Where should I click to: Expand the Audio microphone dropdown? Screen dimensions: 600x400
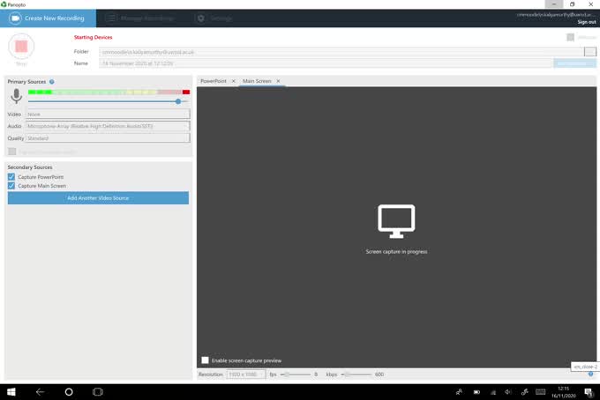pos(108,126)
